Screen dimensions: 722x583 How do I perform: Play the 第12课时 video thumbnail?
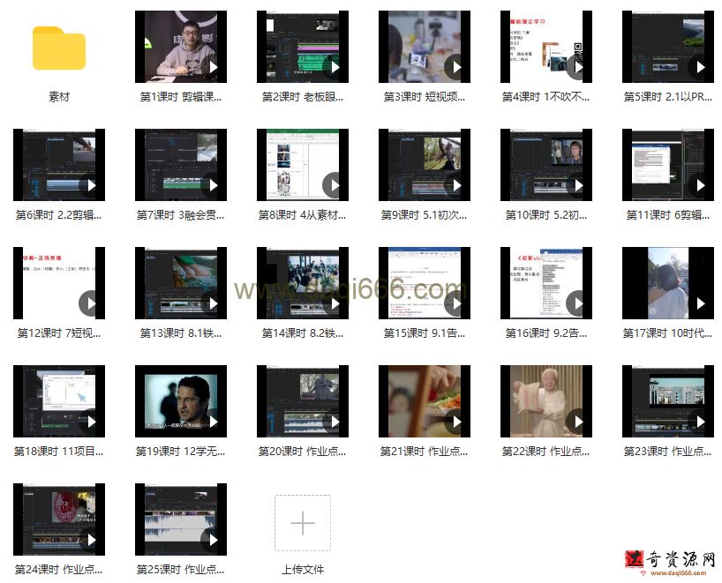(x=59, y=283)
